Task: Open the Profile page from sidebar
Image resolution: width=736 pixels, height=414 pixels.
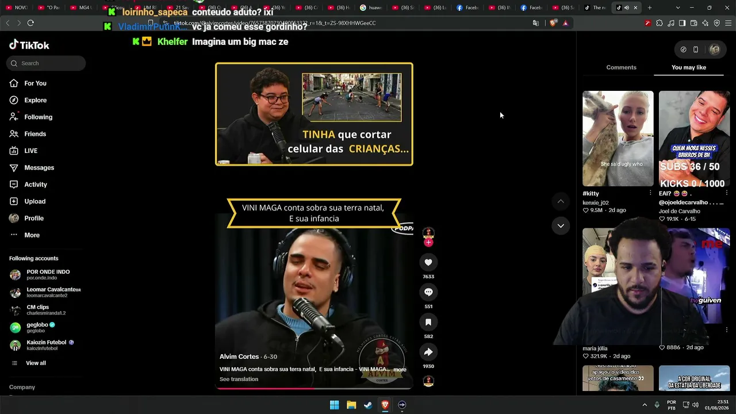Action: click(26, 218)
